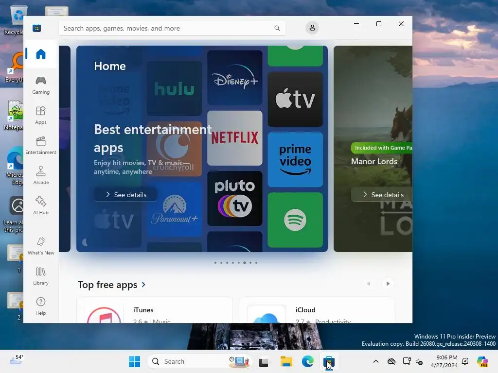Click the Pluto TV tile
The image size is (498, 373).
[235, 199]
